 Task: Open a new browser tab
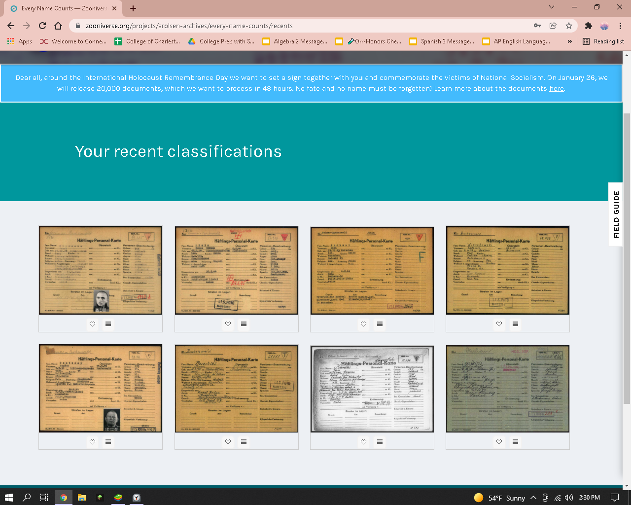pyautogui.click(x=133, y=8)
